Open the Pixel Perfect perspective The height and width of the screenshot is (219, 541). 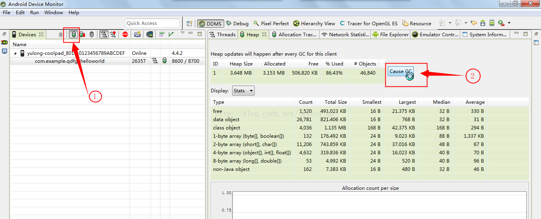(271, 24)
